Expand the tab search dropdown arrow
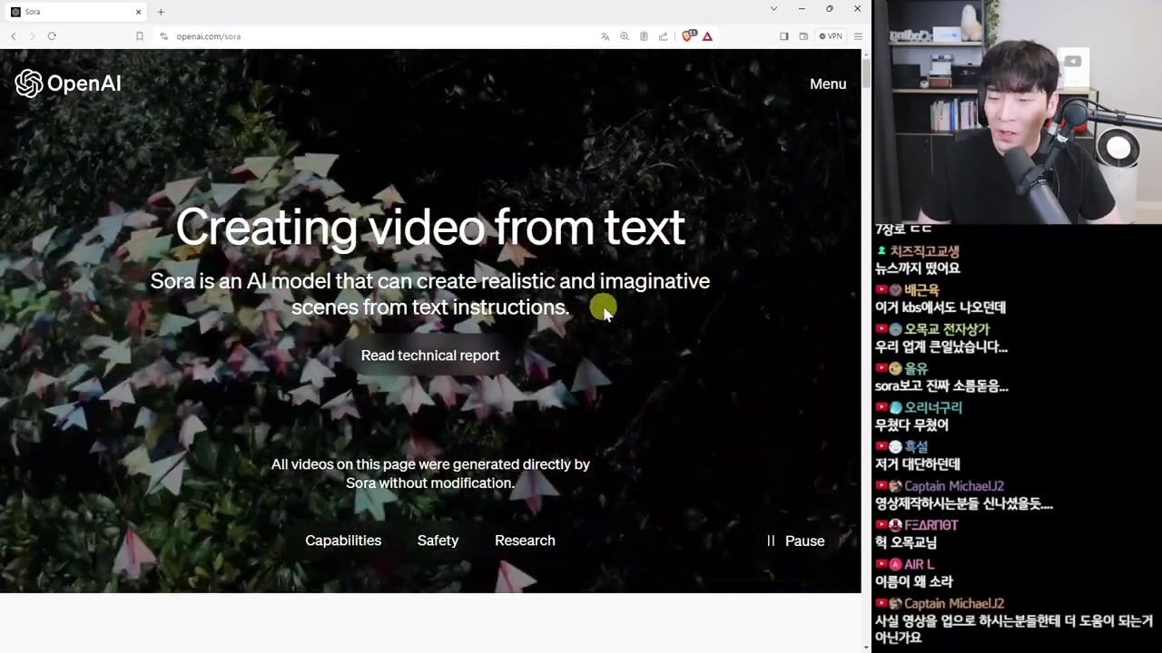Viewport: 1162px width, 653px height. coord(773,8)
